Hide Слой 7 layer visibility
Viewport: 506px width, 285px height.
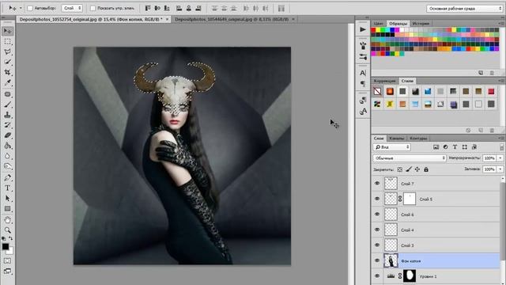[377, 184]
